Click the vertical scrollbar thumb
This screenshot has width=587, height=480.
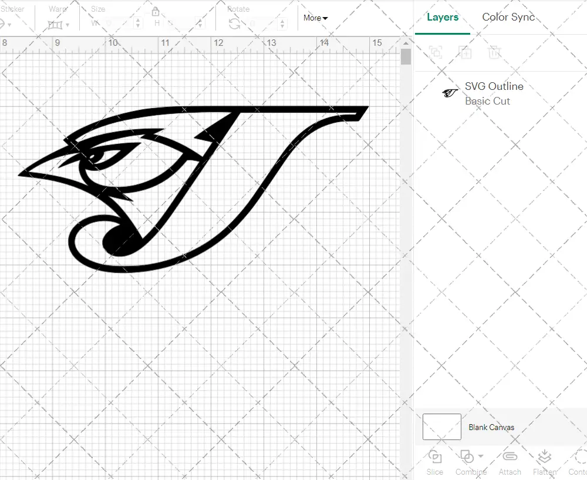tap(406, 57)
